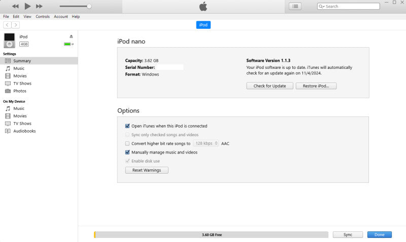The height and width of the screenshot is (242, 406).
Task: Click the Movies film icon under Settings
Action: pos(8,76)
